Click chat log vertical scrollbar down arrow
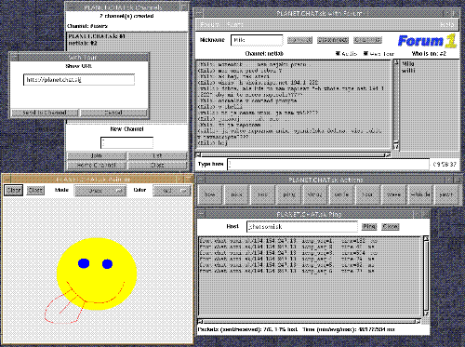This screenshot has height=347, width=465. point(396,146)
